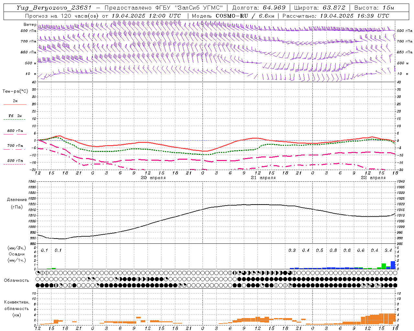Click the 20 апреля date label
The height and width of the screenshot is (331, 414).
tap(153, 178)
